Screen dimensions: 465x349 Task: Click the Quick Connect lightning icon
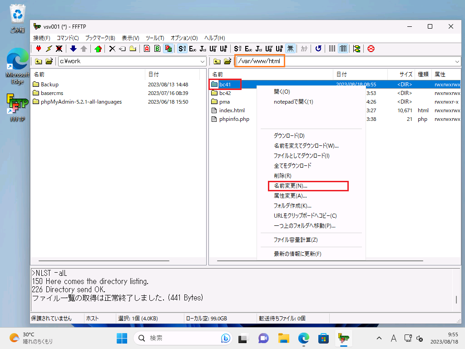pyautogui.click(x=49, y=49)
